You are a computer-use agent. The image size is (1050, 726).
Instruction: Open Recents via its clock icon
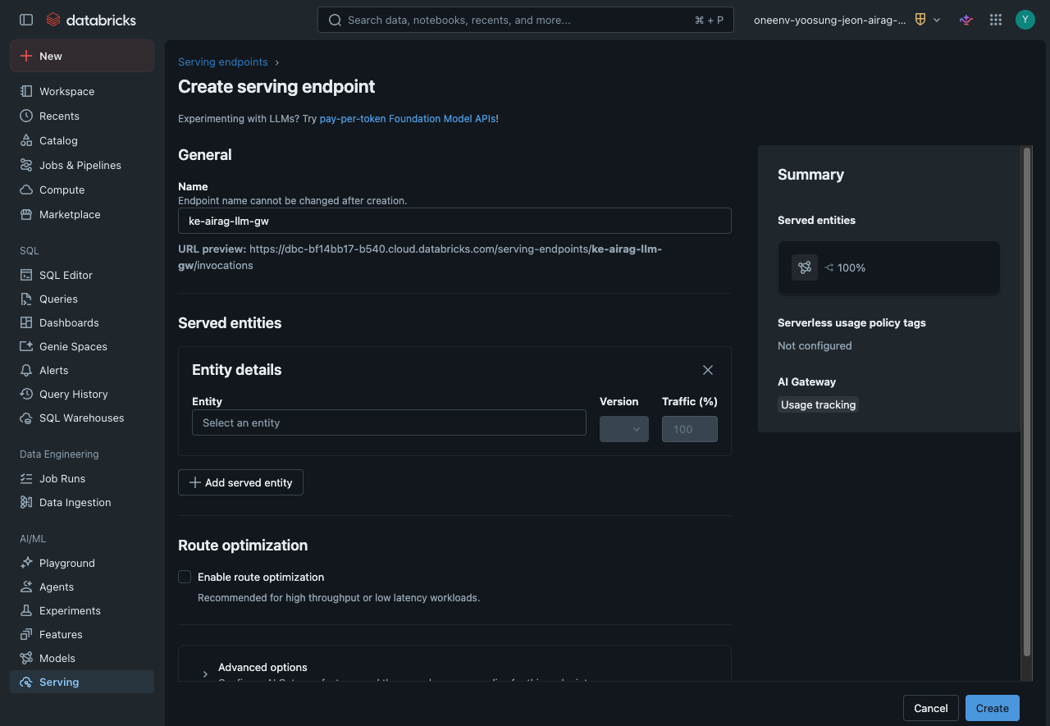pos(26,116)
